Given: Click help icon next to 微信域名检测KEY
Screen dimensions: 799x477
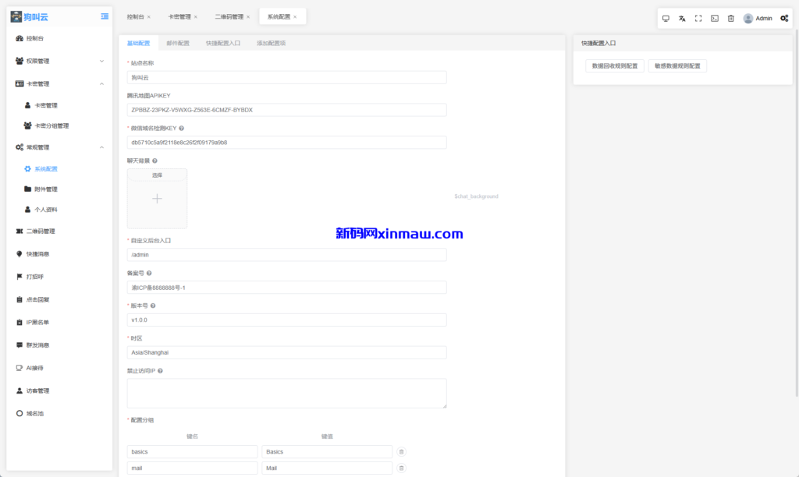Looking at the screenshot, I should (181, 129).
